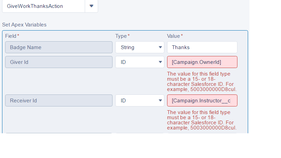Click the Receiver Id field box
This screenshot has width=281, height=158.
tap(59, 101)
